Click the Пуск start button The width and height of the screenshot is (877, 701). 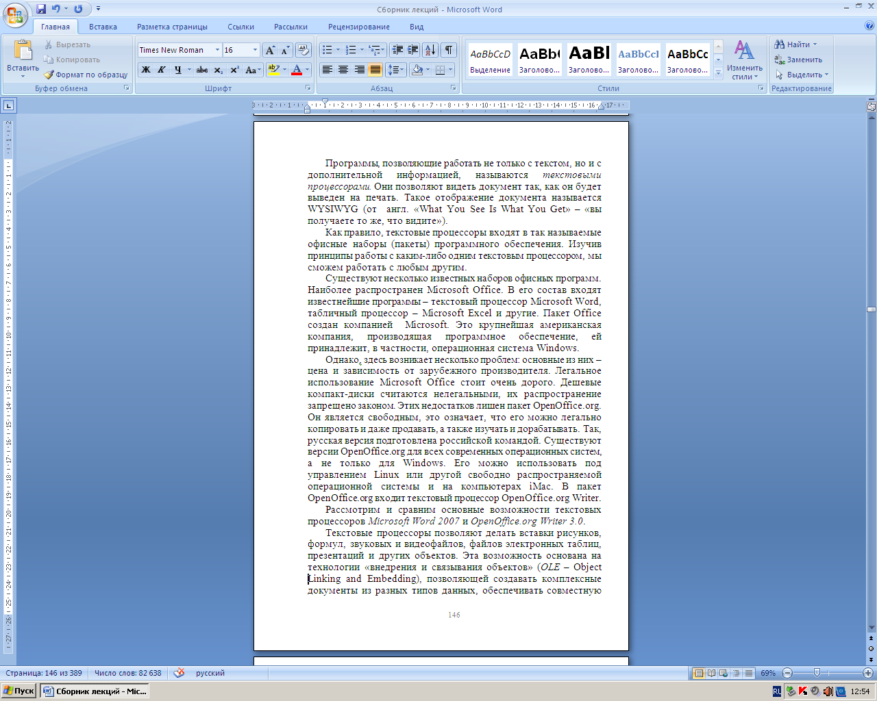(x=19, y=691)
